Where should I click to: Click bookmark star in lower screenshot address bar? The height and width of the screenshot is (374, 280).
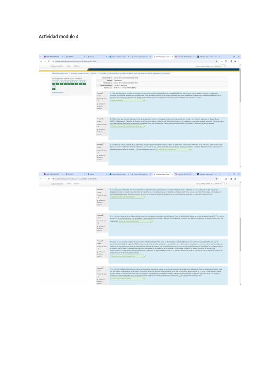coord(217,179)
